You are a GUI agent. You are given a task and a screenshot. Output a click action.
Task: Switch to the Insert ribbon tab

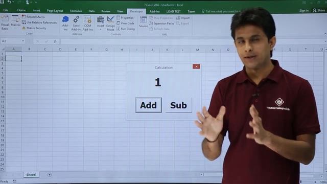click(x=36, y=10)
